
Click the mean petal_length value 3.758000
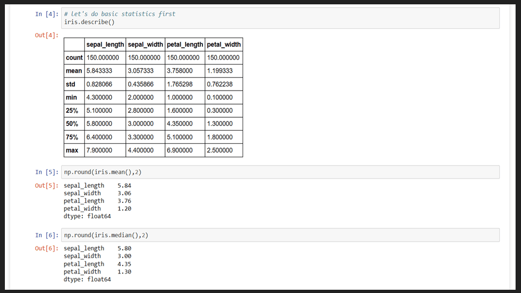point(180,71)
